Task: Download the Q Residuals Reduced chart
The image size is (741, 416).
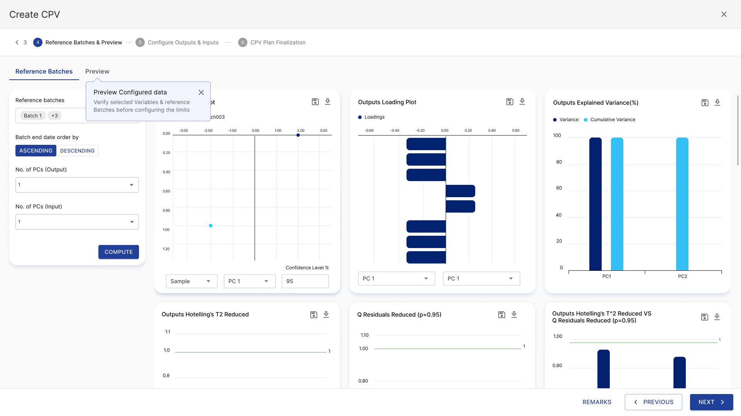Action: point(514,315)
